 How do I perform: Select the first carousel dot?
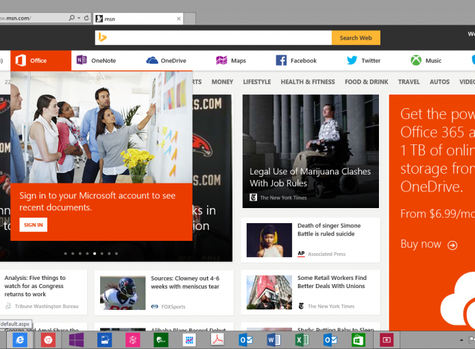point(65,254)
